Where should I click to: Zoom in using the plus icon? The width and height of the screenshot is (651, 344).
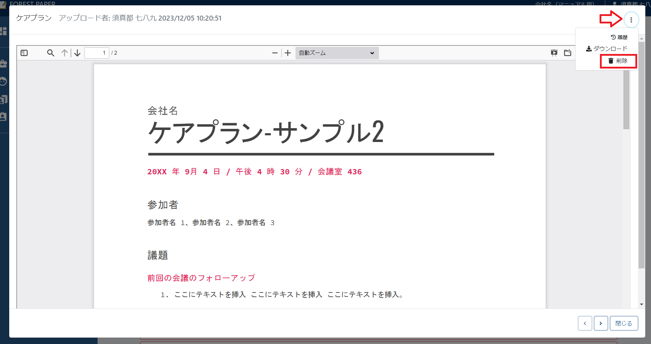click(x=288, y=53)
